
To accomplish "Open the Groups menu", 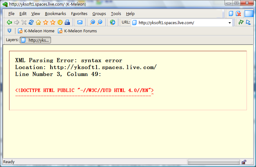I will point(99,13).
